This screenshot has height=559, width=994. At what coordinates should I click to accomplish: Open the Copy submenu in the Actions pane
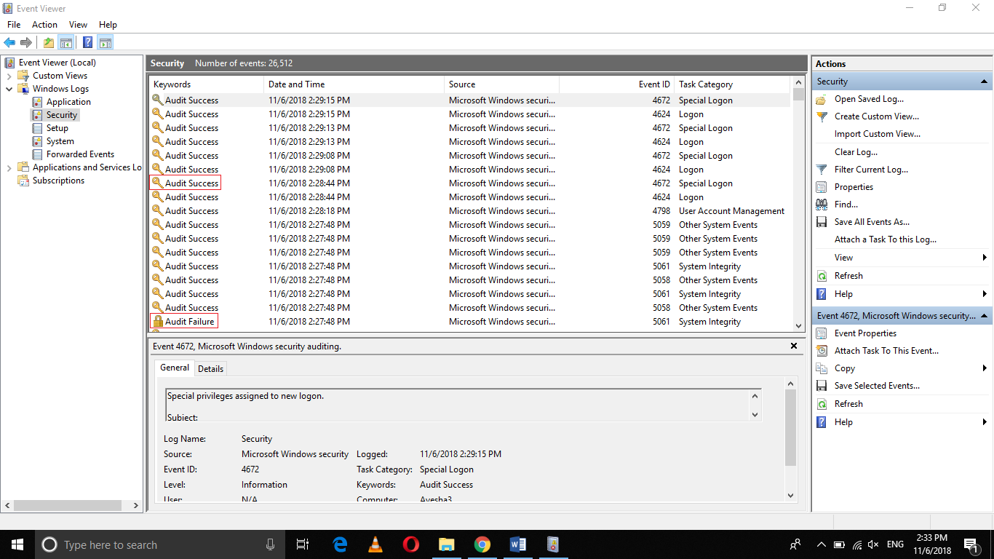point(902,368)
